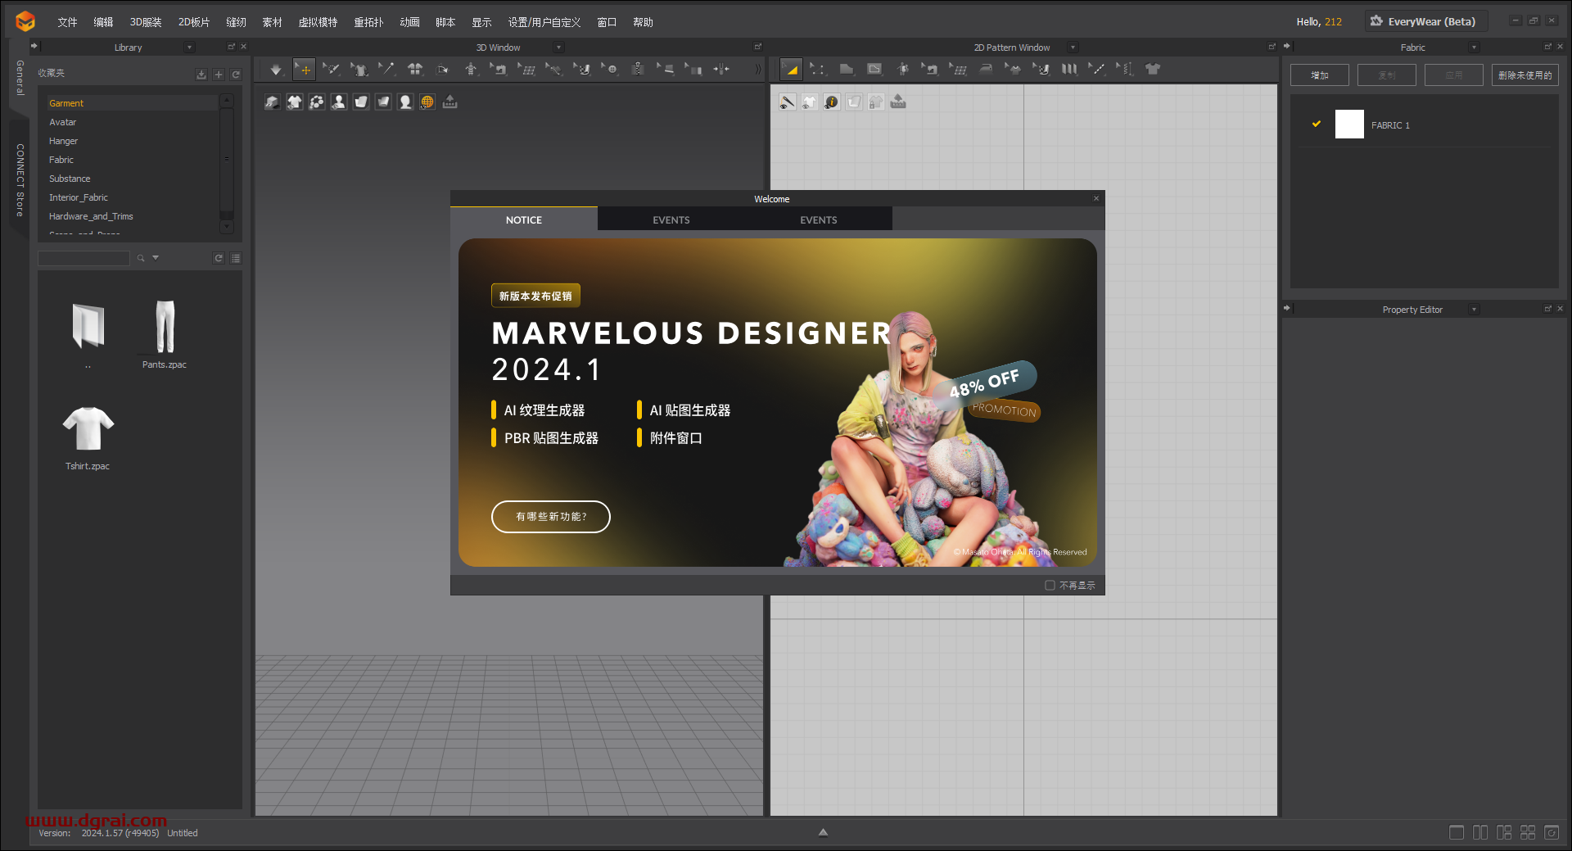
Task: Click the 3D window export snapshot icon
Action: click(x=449, y=102)
